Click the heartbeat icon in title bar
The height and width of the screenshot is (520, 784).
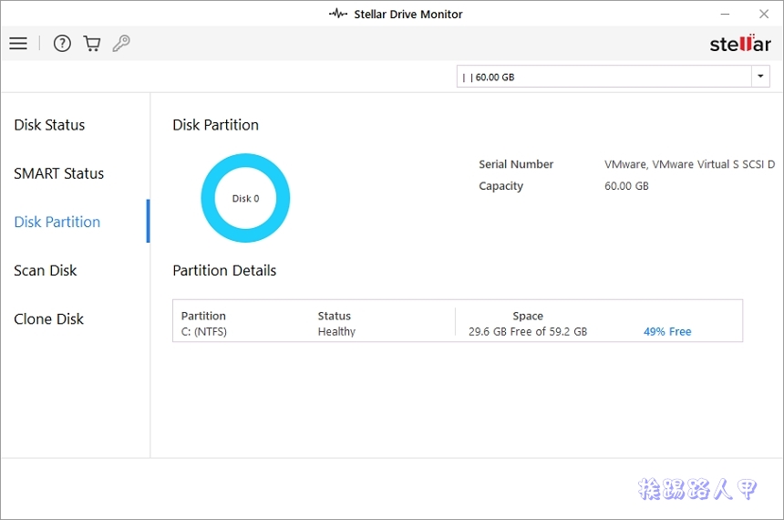click(x=338, y=14)
